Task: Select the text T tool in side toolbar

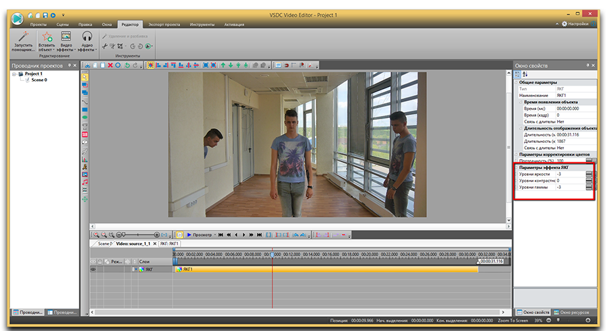Action: pyautogui.click(x=85, y=127)
